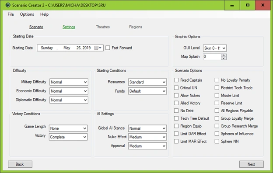Screen dimensions: 273x173
Task: Open the Approval dropdown
Action: coord(147,146)
